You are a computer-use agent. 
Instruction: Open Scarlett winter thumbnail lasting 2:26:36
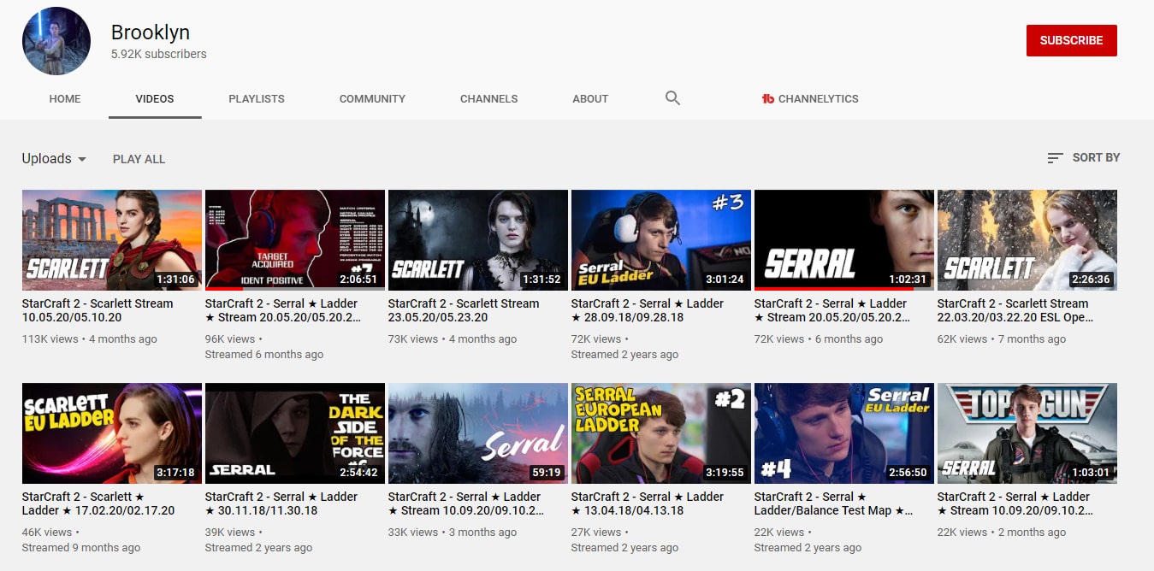coord(1027,240)
